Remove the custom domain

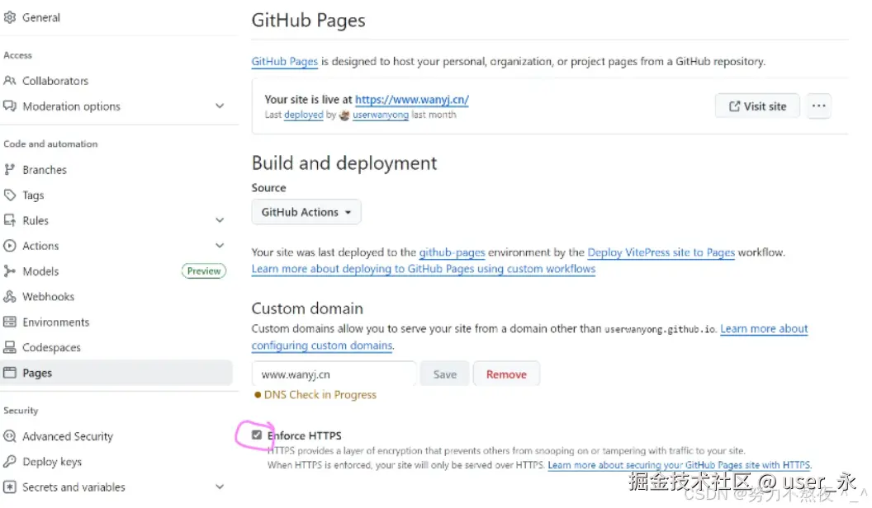(506, 374)
